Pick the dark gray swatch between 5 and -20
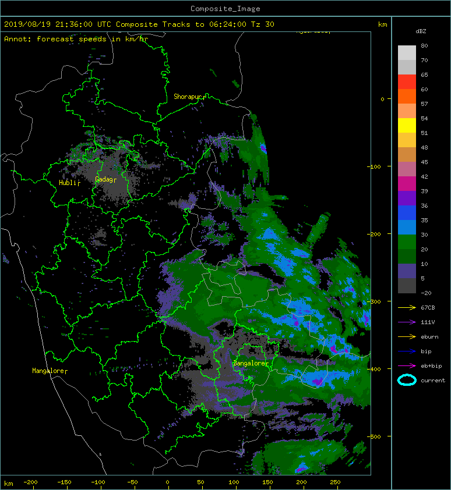451x490 pixels. click(407, 286)
